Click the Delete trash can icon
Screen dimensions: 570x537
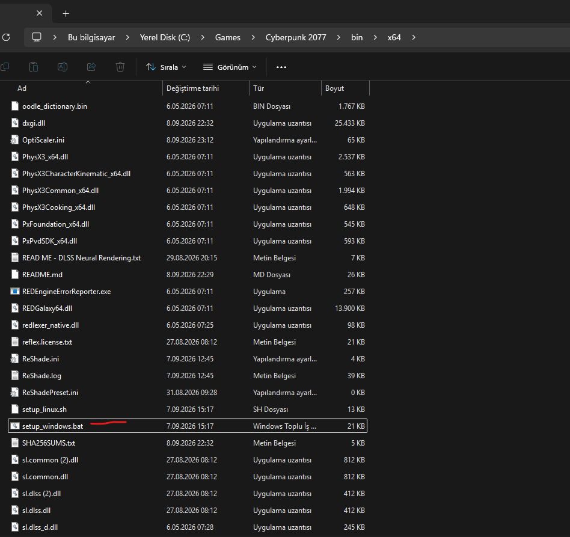pos(120,67)
